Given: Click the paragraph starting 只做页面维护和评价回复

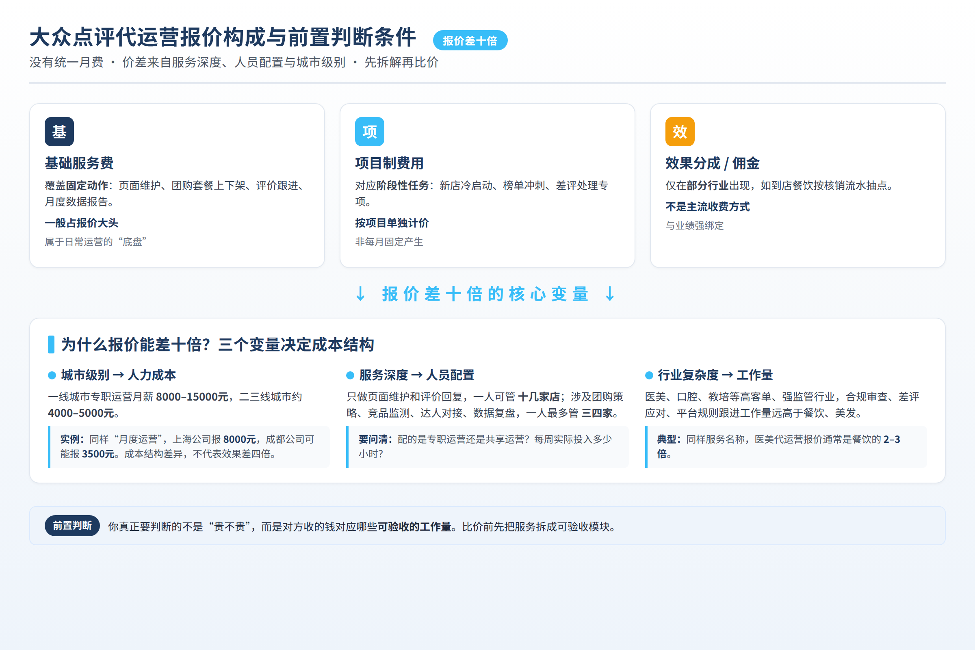Looking at the screenshot, I should point(485,405).
